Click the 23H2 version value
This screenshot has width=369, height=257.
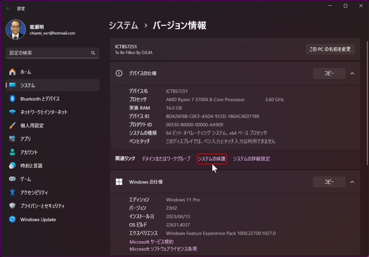pyautogui.click(x=171, y=208)
